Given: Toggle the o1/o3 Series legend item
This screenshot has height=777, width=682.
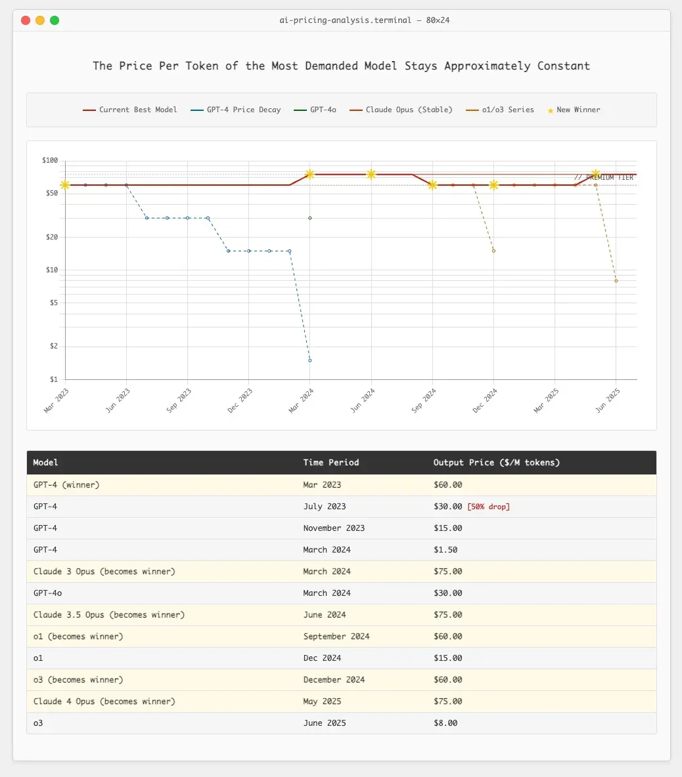Looking at the screenshot, I should tap(500, 110).
